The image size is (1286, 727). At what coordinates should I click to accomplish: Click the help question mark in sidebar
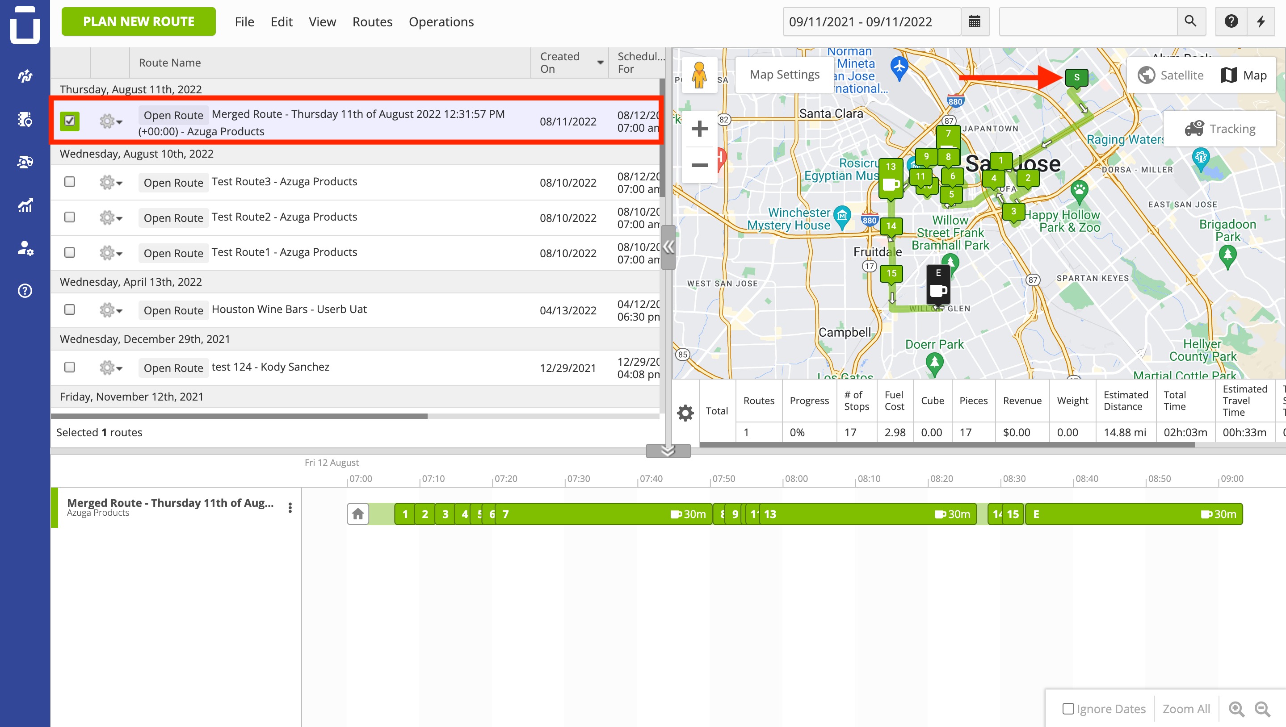(25, 291)
